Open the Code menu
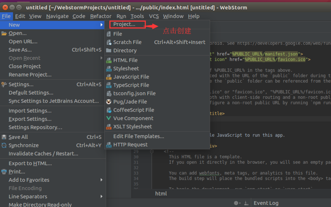This screenshot has width=331, height=207. pyautogui.click(x=79, y=16)
